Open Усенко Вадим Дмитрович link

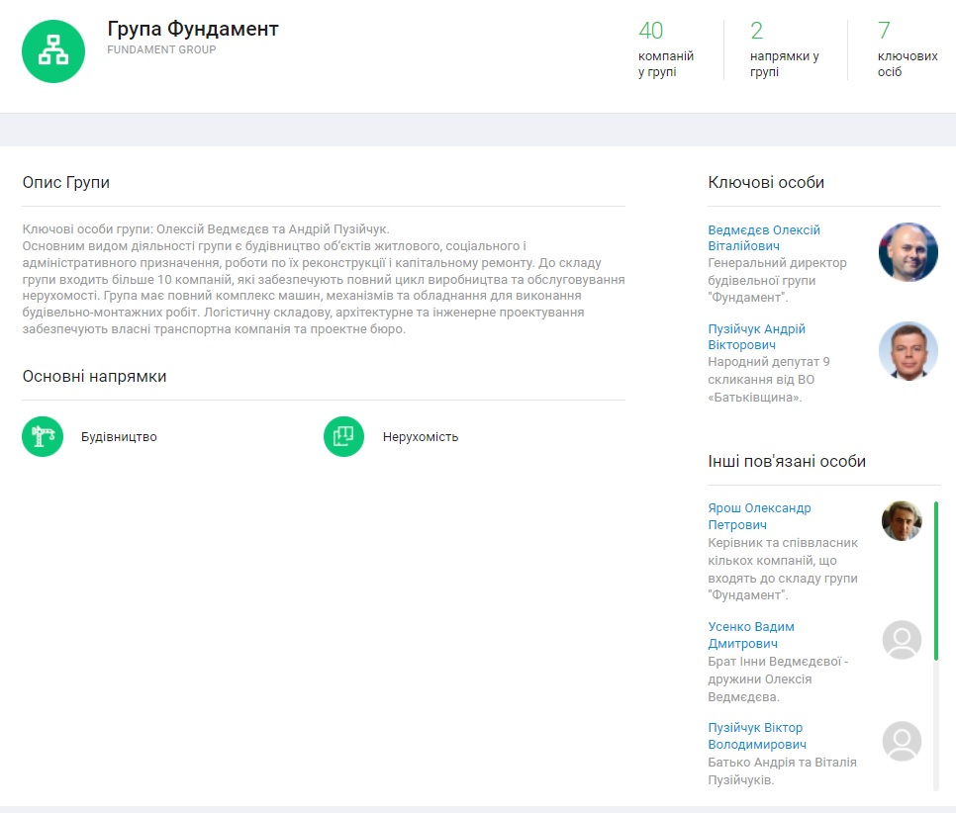point(751,635)
